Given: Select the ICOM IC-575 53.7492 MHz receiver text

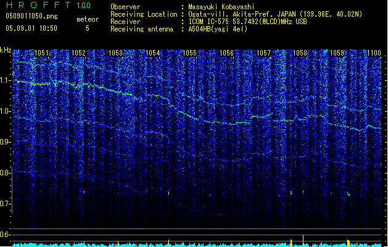Looking at the screenshot, I should click(247, 22).
